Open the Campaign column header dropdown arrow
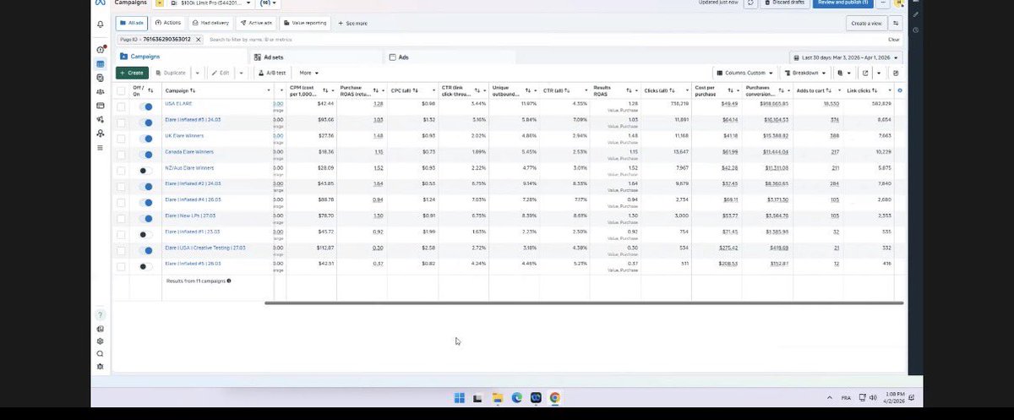The height and width of the screenshot is (420, 1014). (267, 90)
